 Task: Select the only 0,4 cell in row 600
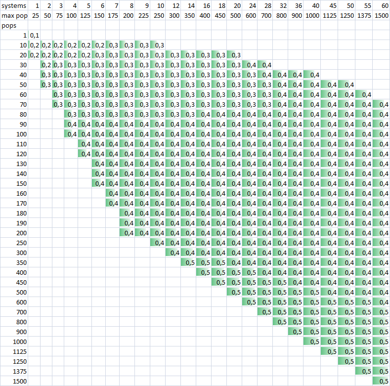click(381, 302)
